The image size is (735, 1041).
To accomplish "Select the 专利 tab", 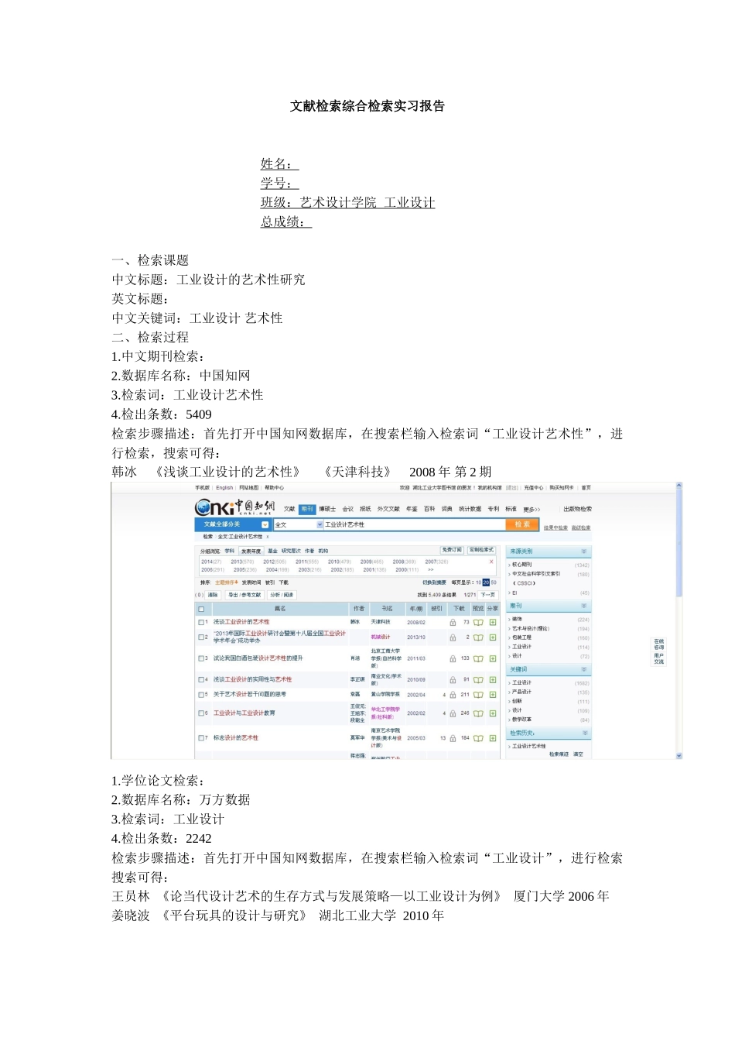I will 493,509.
